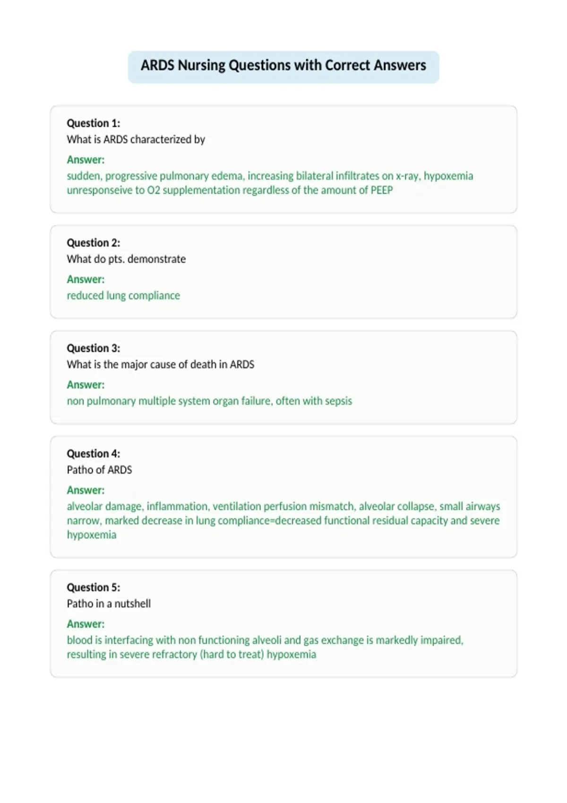
Task: Select the answer 'reduced lung compliance'
Action: point(123,295)
